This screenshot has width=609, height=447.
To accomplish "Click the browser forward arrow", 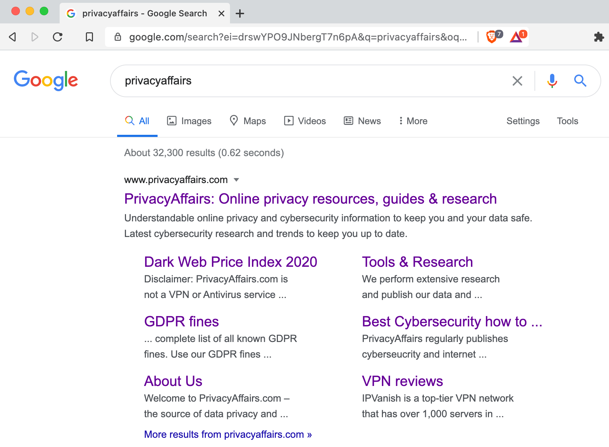I will tap(35, 37).
